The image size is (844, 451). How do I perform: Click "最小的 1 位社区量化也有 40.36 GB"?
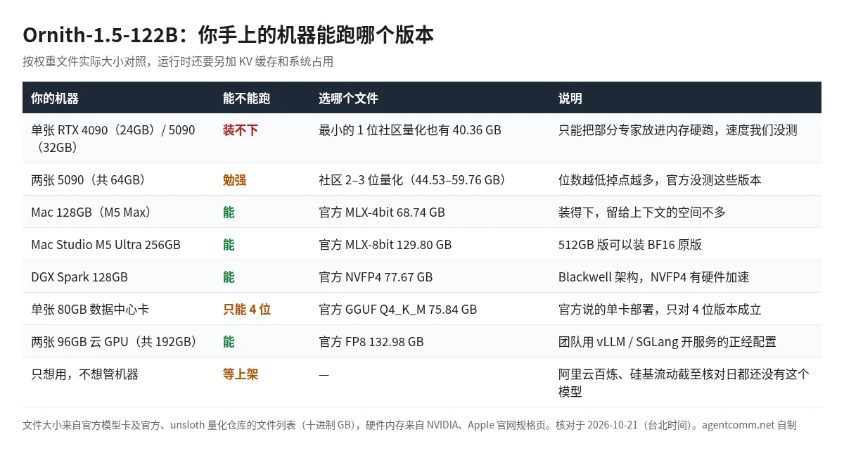(410, 130)
